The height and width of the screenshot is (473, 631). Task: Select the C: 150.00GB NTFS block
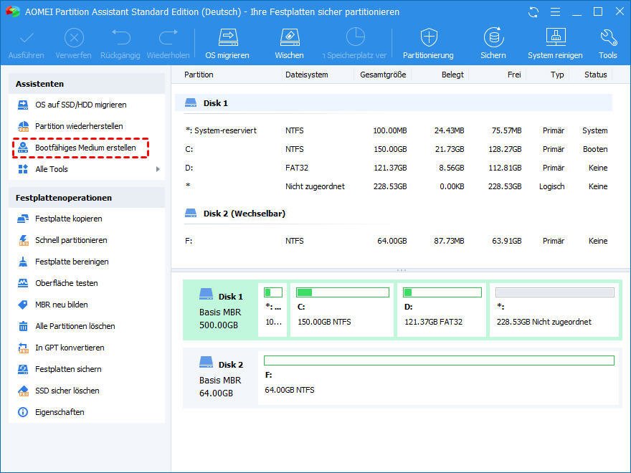[x=342, y=310]
